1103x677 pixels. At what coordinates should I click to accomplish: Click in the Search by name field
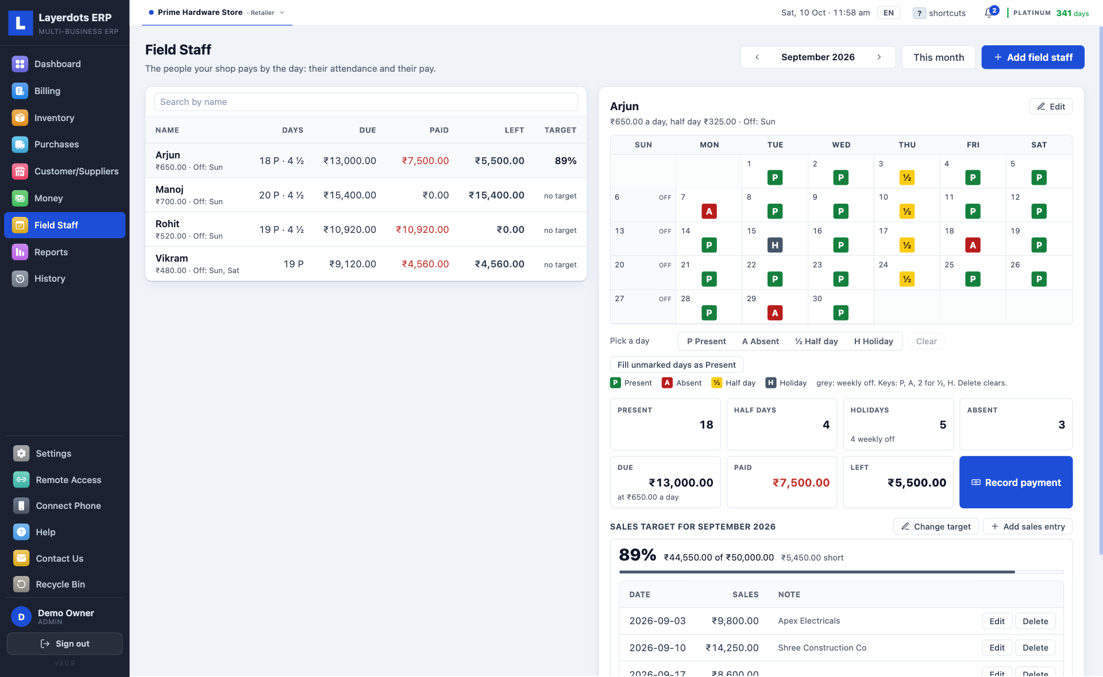(x=366, y=102)
